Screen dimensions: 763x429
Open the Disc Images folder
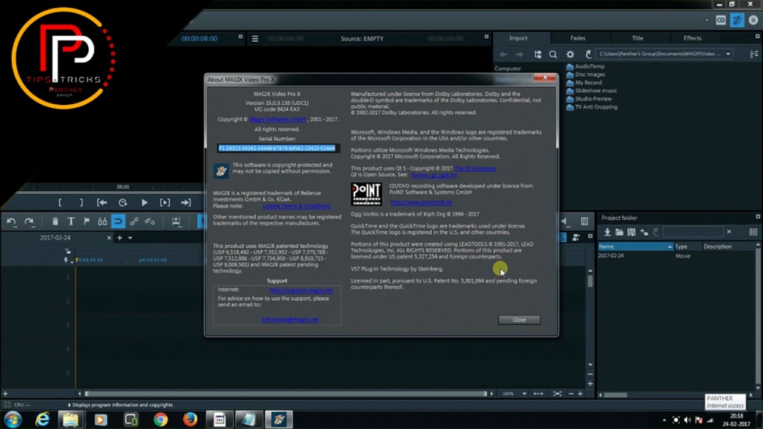tap(585, 74)
